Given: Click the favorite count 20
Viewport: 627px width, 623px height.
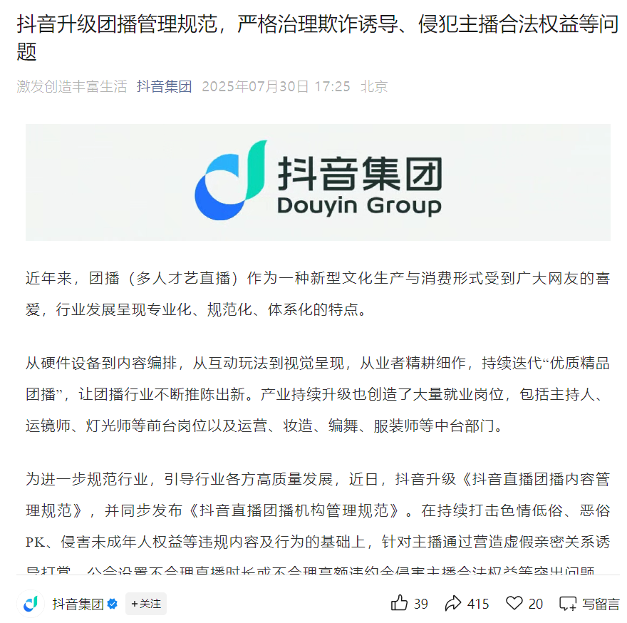Looking at the screenshot, I should pos(536,604).
